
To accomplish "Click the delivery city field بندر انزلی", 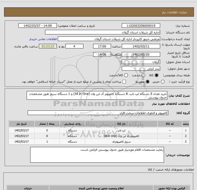I will coord(141,68).
